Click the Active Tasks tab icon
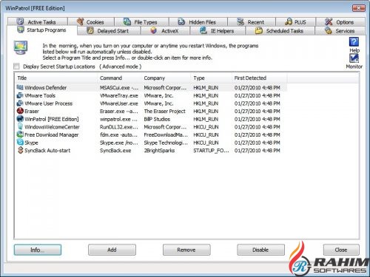Screen dimensions: 370x277 (20, 21)
